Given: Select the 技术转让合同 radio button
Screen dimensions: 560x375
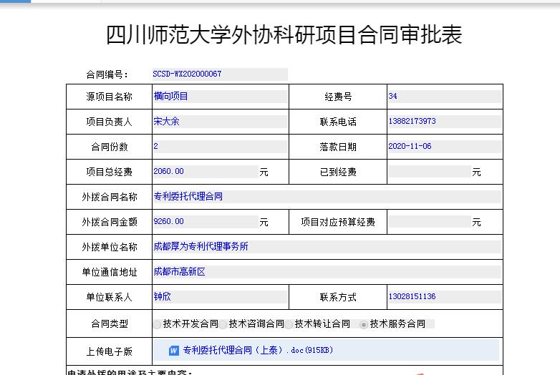Looking at the screenshot, I should tap(289, 324).
